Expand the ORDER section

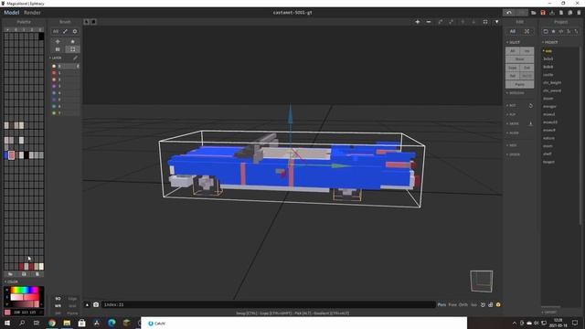(514, 154)
